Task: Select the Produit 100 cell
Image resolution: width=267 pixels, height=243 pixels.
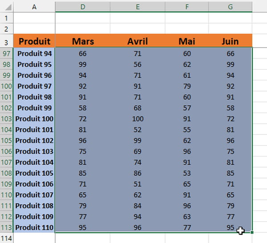Action: [34, 119]
